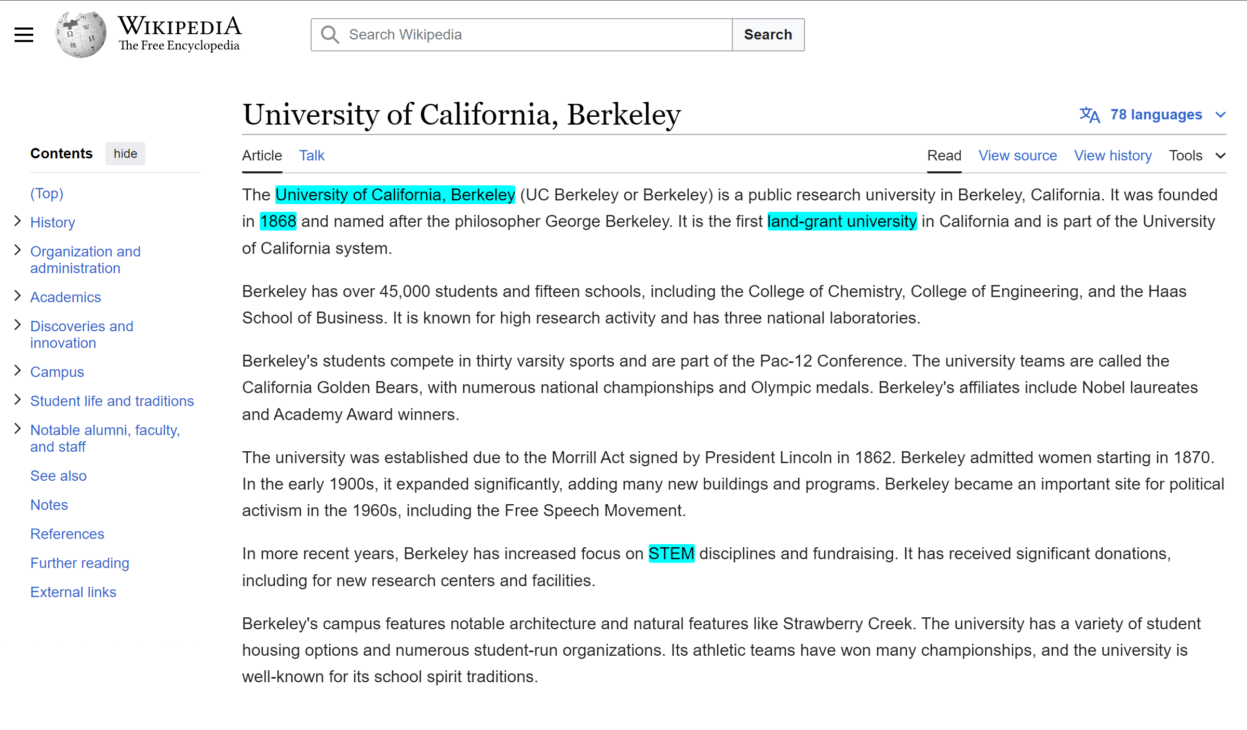Hide the Contents sidebar
The width and height of the screenshot is (1247, 730).
(x=125, y=154)
